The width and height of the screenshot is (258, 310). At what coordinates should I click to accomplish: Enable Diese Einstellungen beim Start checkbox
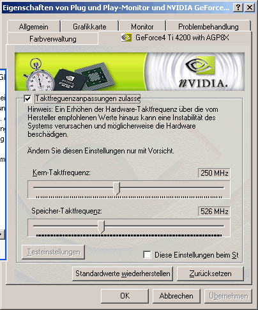point(147,254)
